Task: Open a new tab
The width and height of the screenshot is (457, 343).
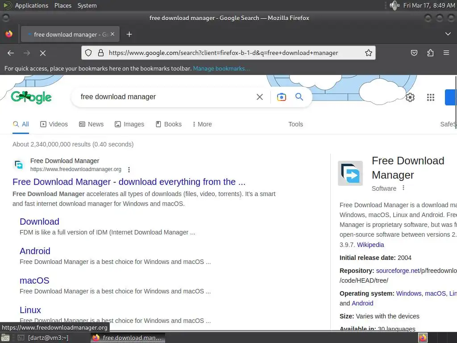Action: pos(129,34)
